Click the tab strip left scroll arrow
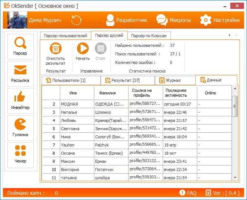Image resolution: width=247 pixels, height=200 pixels. pyautogui.click(x=230, y=35)
